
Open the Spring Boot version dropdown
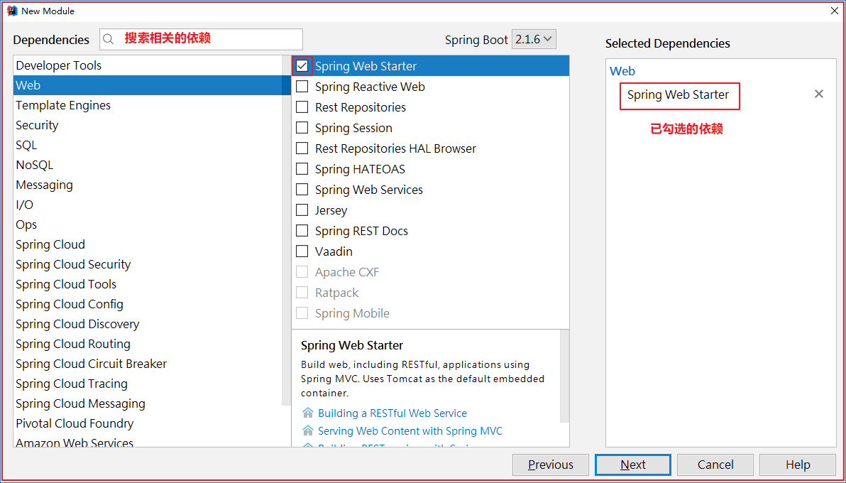(x=534, y=40)
